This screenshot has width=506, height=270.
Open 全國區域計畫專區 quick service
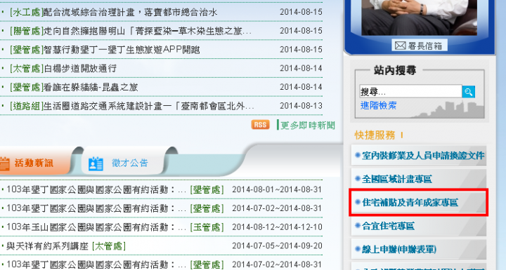pyautogui.click(x=419, y=179)
